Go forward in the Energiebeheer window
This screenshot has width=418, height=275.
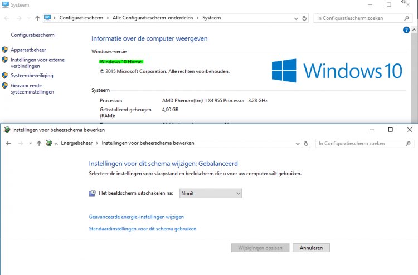click(21, 143)
